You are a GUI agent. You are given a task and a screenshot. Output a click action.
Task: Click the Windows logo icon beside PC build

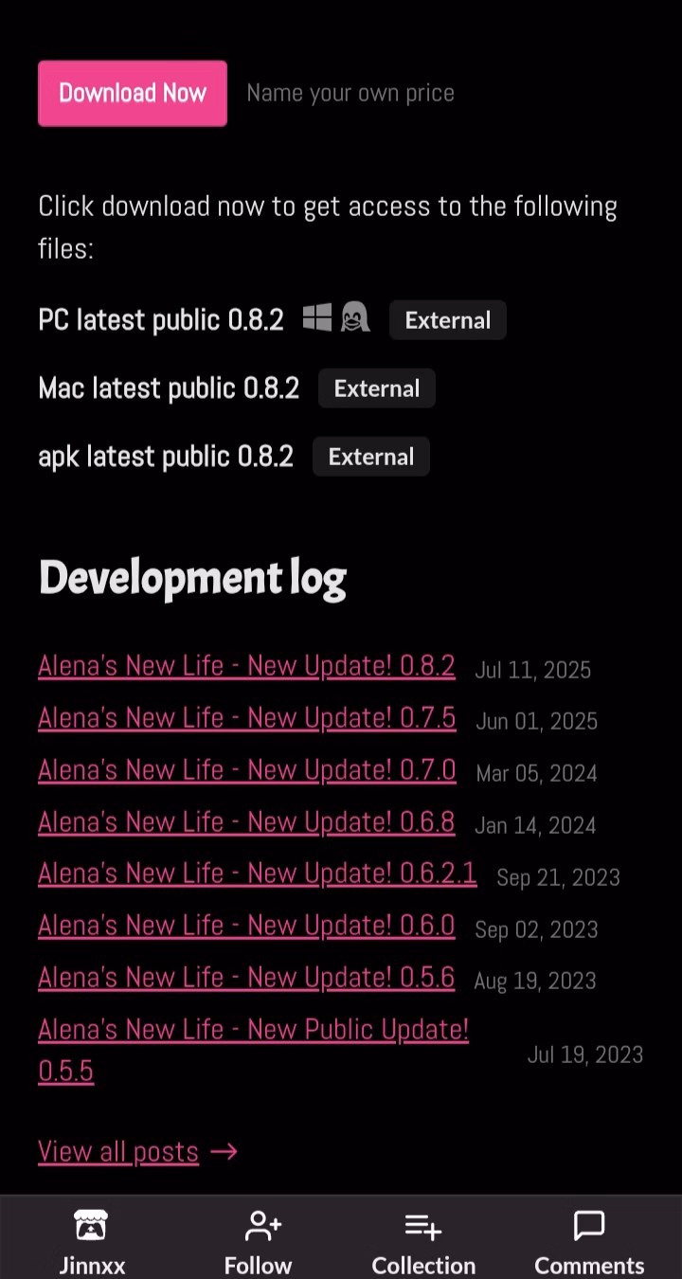point(317,317)
